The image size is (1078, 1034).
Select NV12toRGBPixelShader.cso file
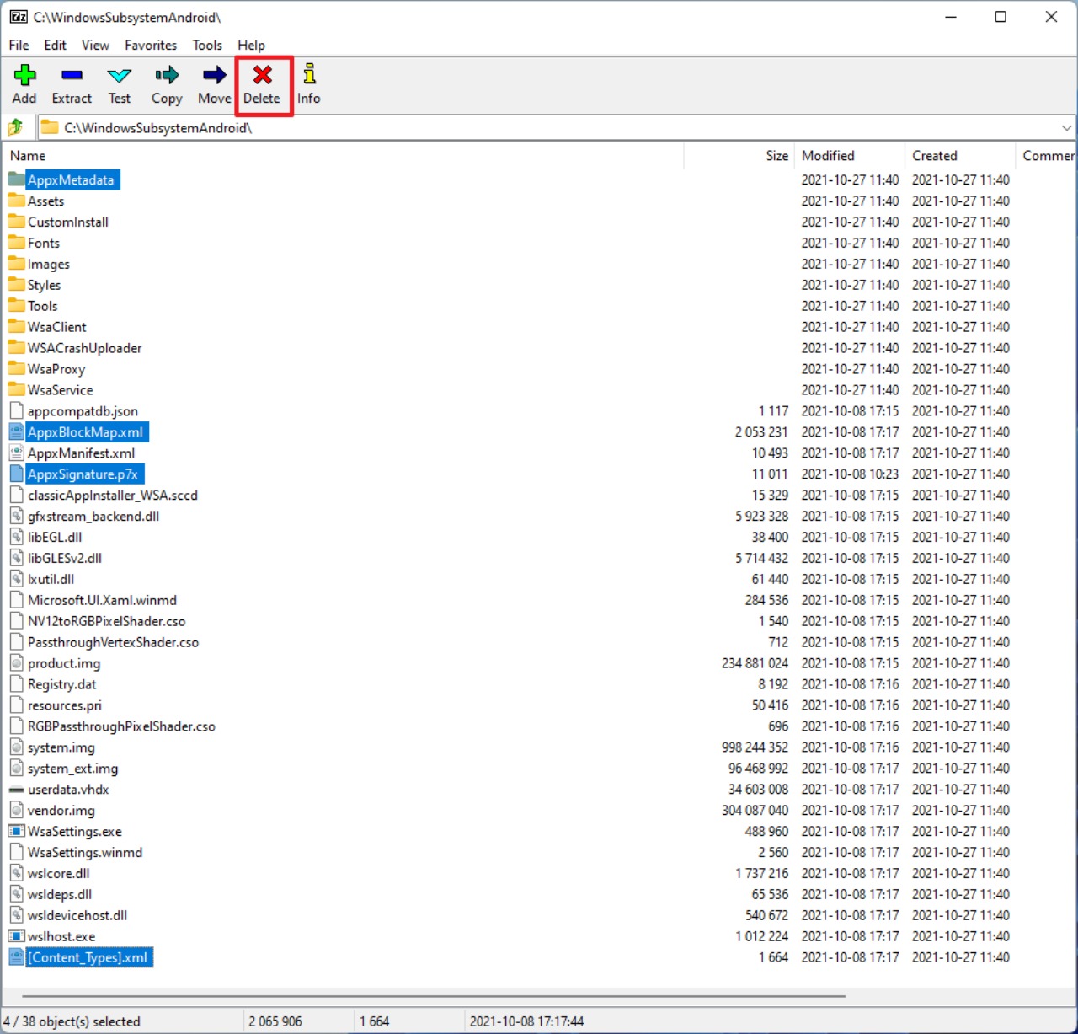click(x=106, y=621)
